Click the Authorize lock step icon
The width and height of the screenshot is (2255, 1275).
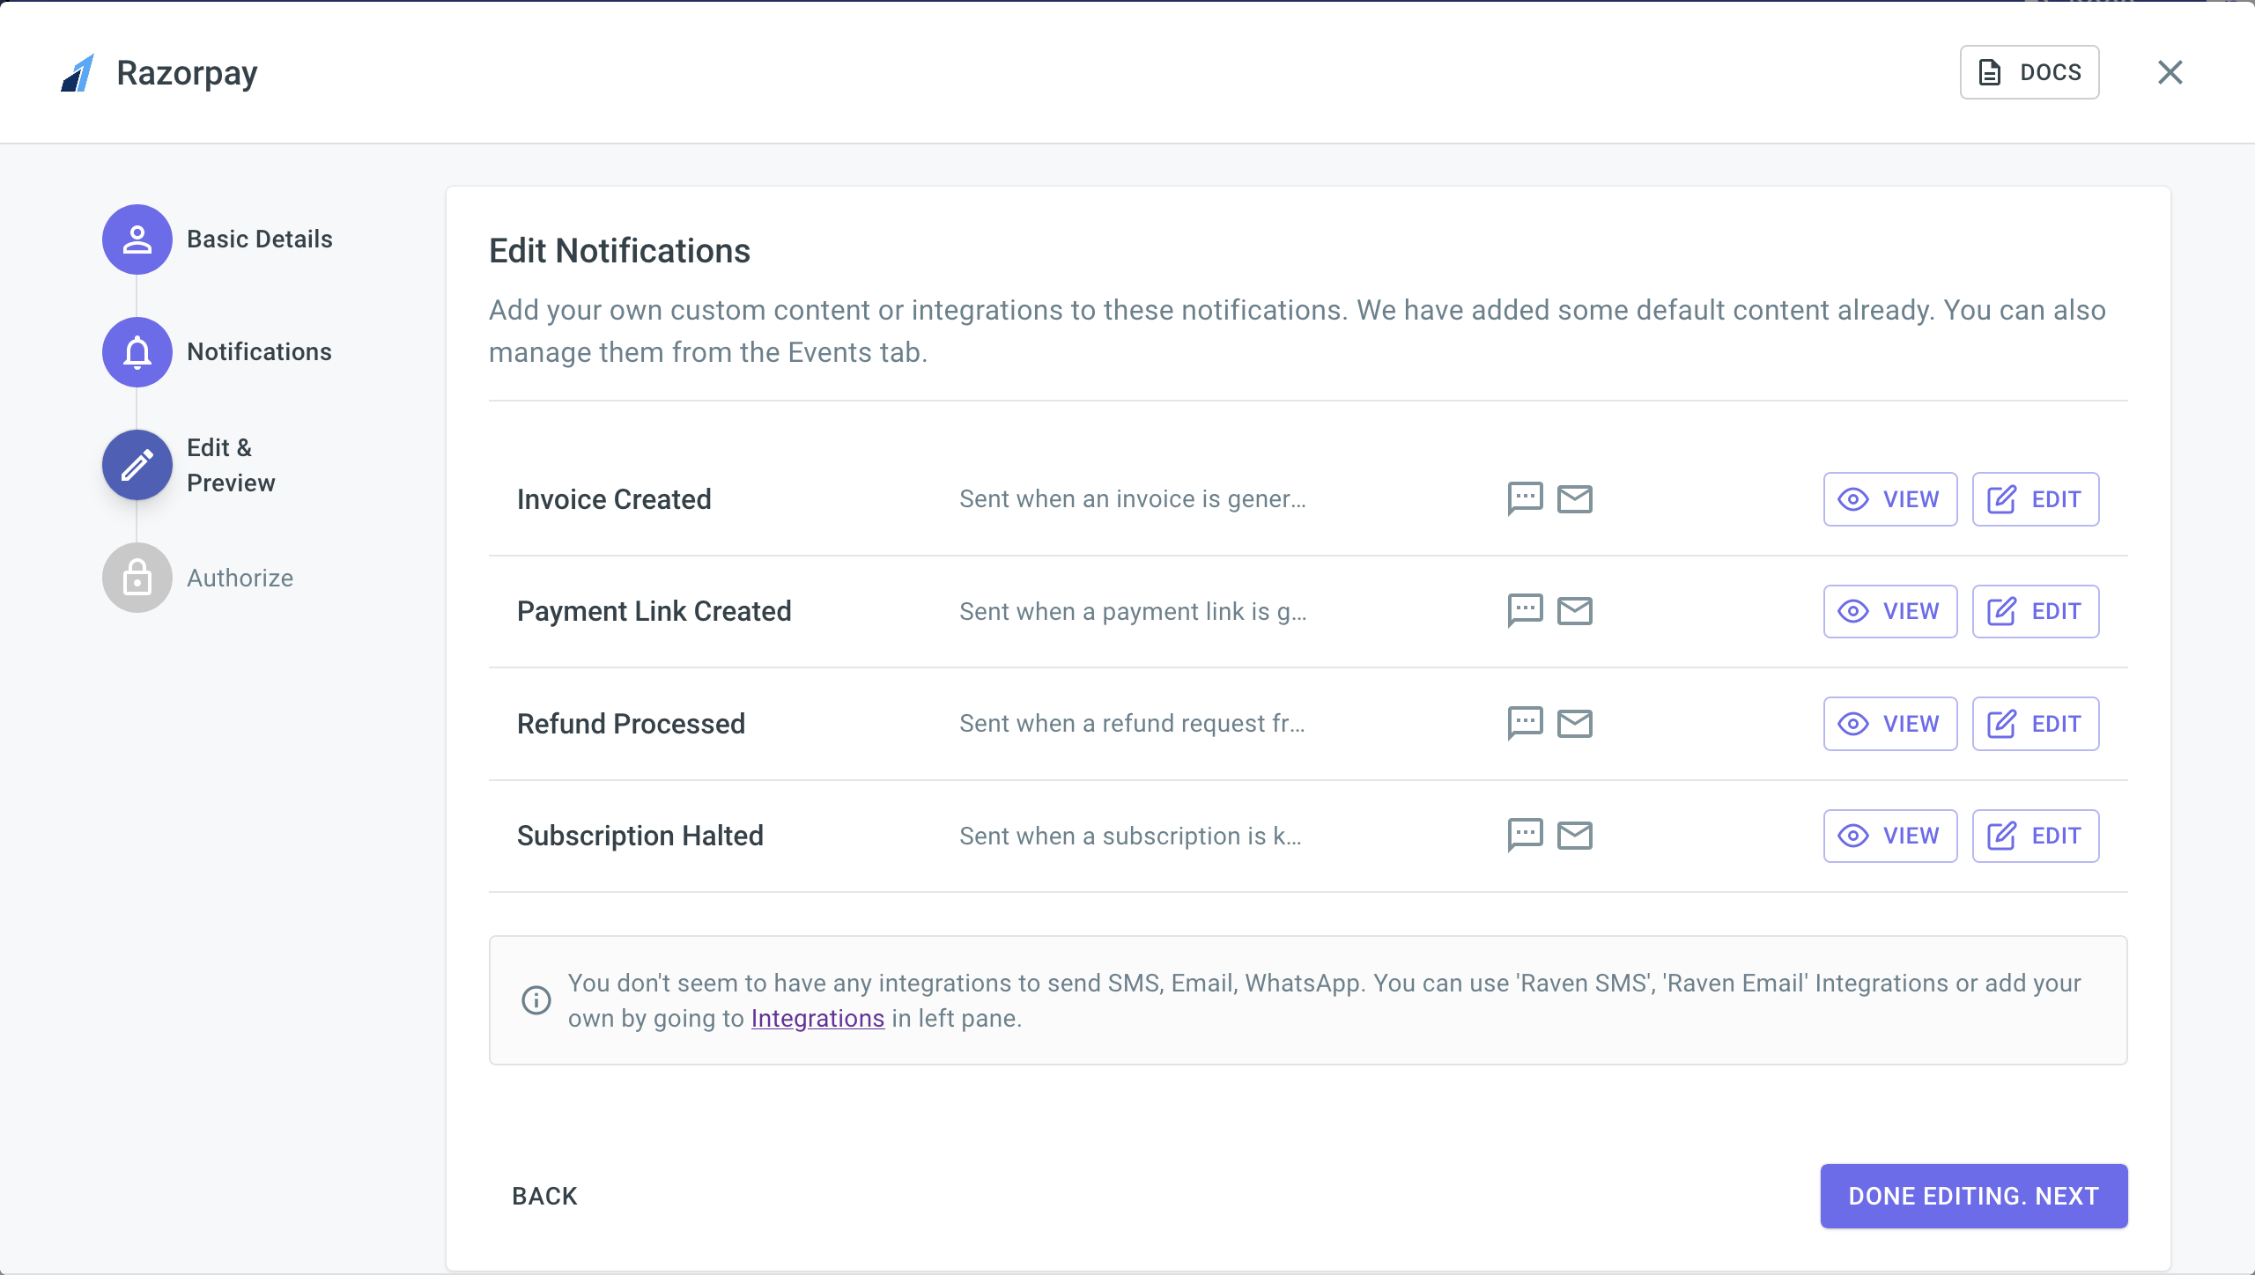tap(137, 578)
